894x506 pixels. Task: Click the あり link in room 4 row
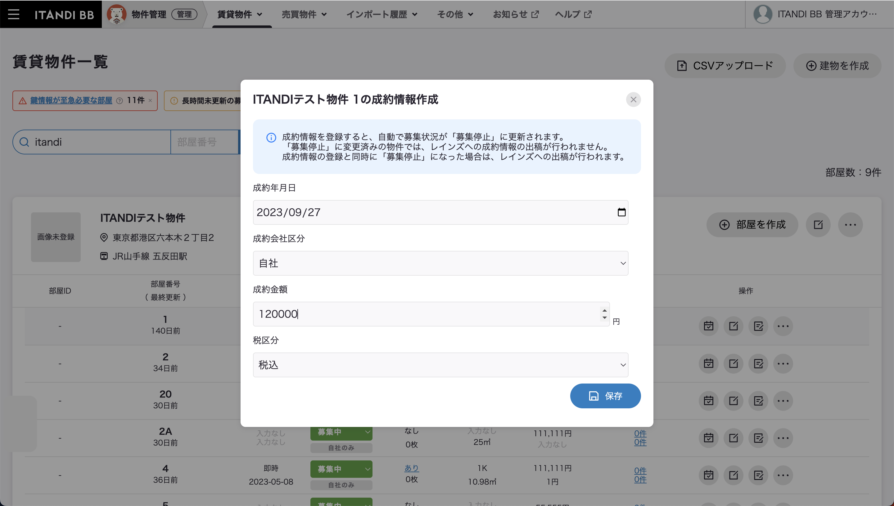(x=412, y=468)
